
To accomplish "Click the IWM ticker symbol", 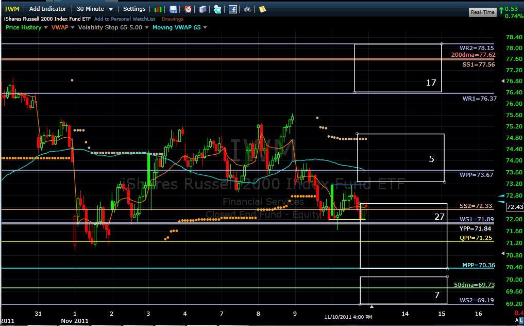I will pyautogui.click(x=12, y=9).
